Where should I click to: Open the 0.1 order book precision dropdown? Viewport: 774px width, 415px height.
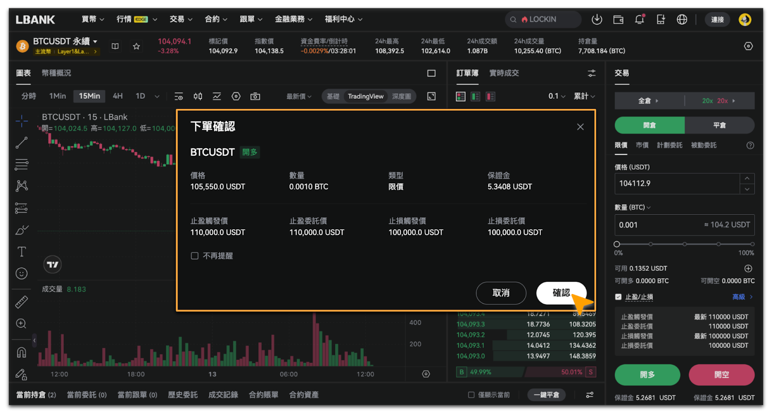tap(556, 96)
